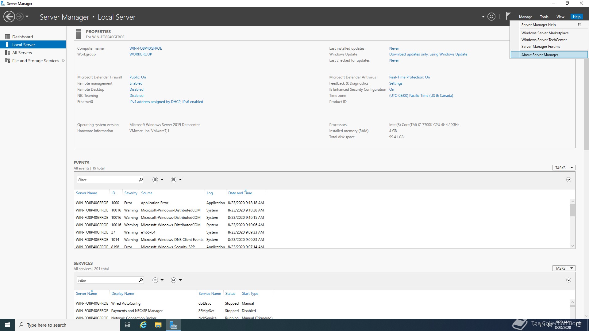The image size is (589, 331).
Task: Open the Tools menu
Action: pos(544,17)
